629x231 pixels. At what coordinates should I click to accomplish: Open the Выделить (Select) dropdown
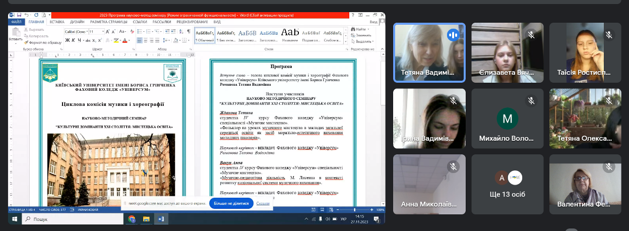pos(363,41)
